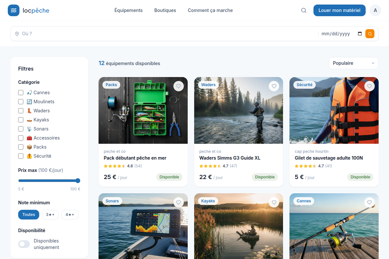The height and width of the screenshot is (259, 389).
Task: Open search via header magnifier icon
Action: coord(304,10)
